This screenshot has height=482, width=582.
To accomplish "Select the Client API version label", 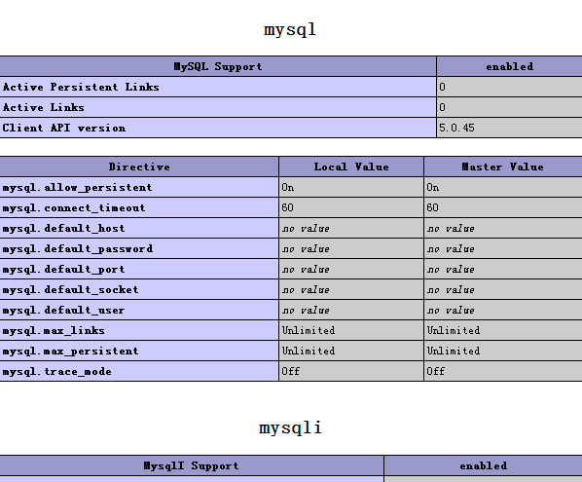I will click(64, 128).
